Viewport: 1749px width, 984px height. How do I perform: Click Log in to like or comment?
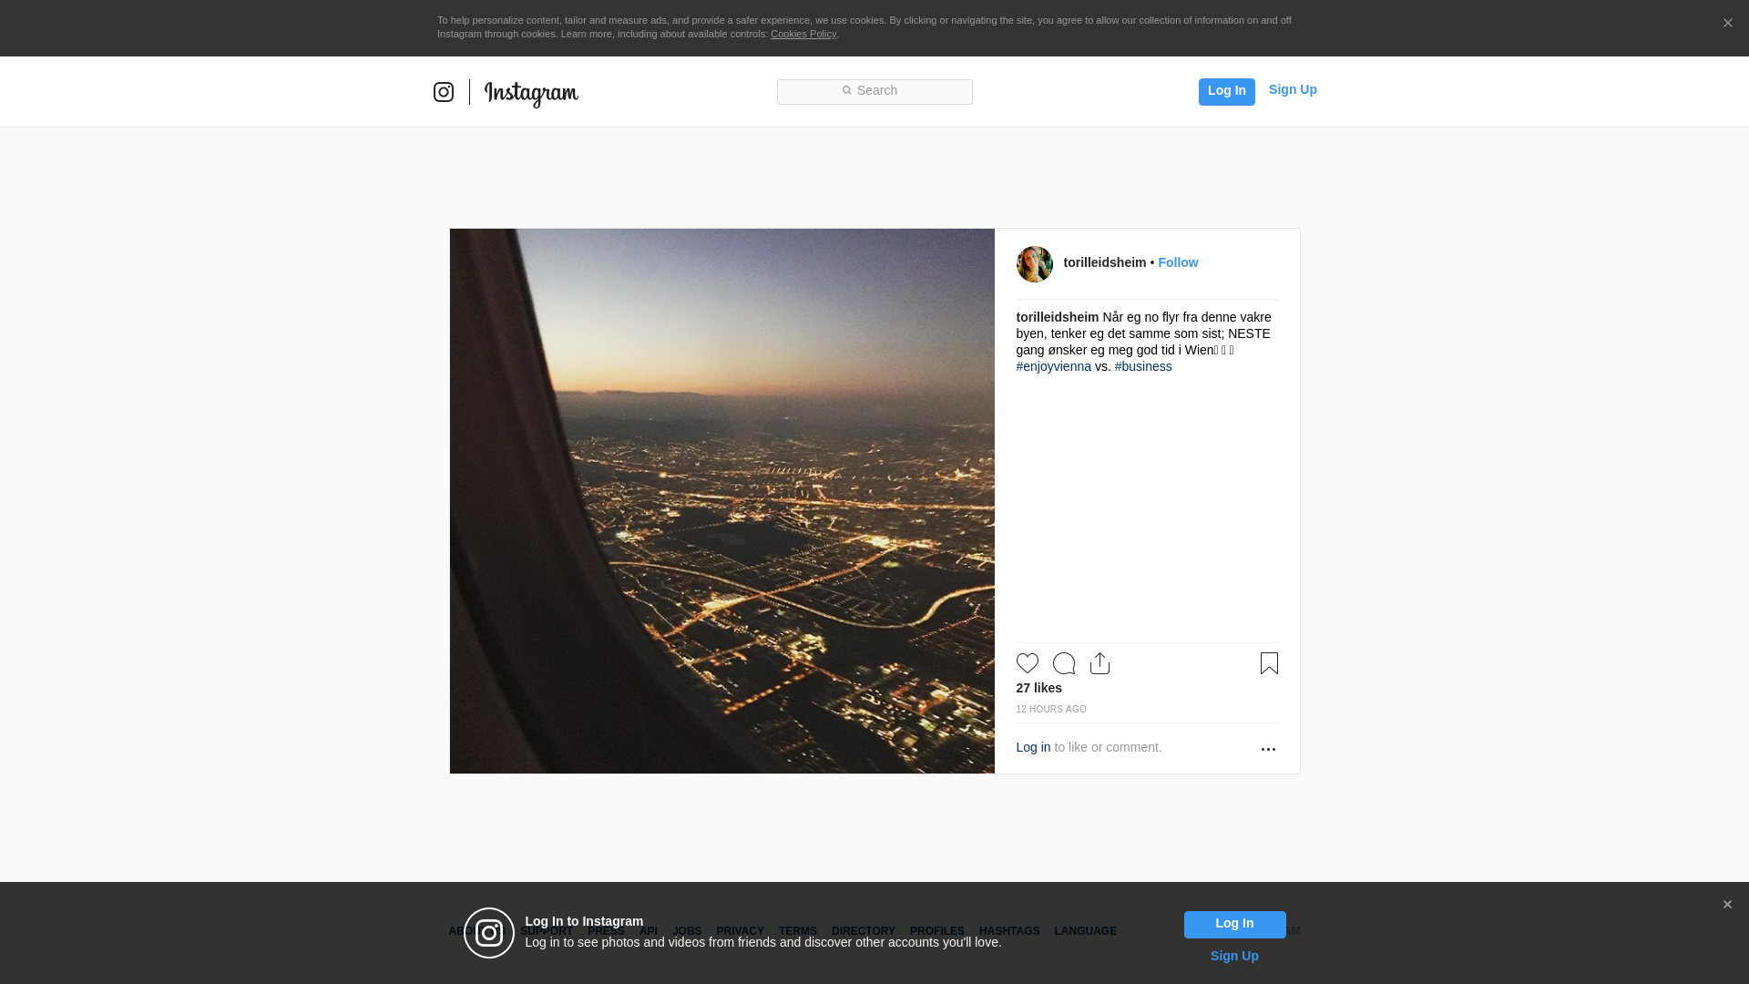[1033, 747]
